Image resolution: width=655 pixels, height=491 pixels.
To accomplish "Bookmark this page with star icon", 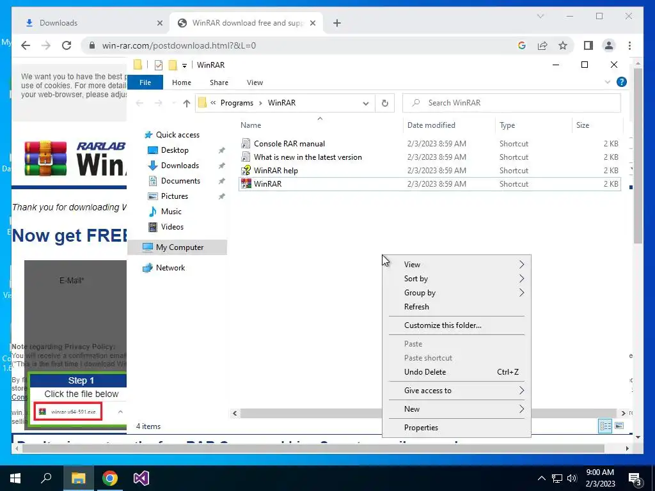I will tap(563, 45).
